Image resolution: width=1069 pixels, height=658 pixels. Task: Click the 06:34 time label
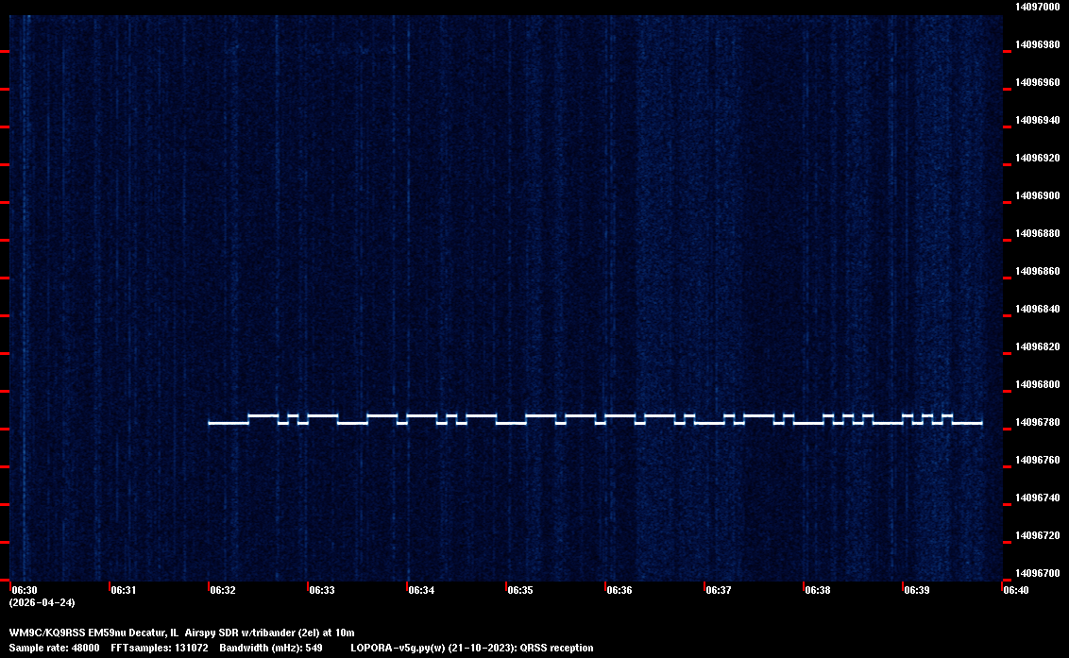(x=421, y=590)
